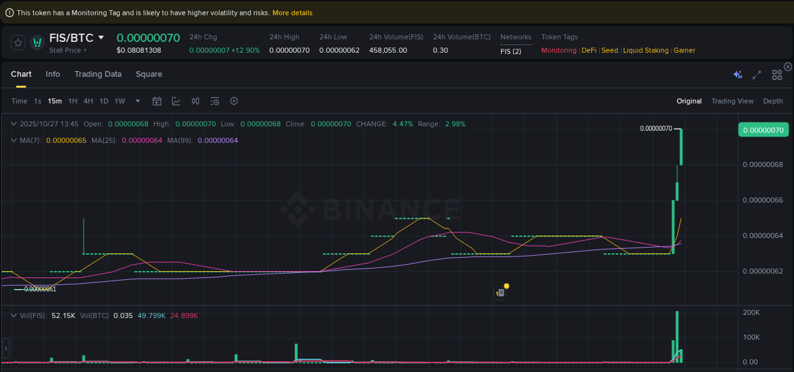Launch the AI assistant sparkle icon
The image size is (794, 372).
737,74
